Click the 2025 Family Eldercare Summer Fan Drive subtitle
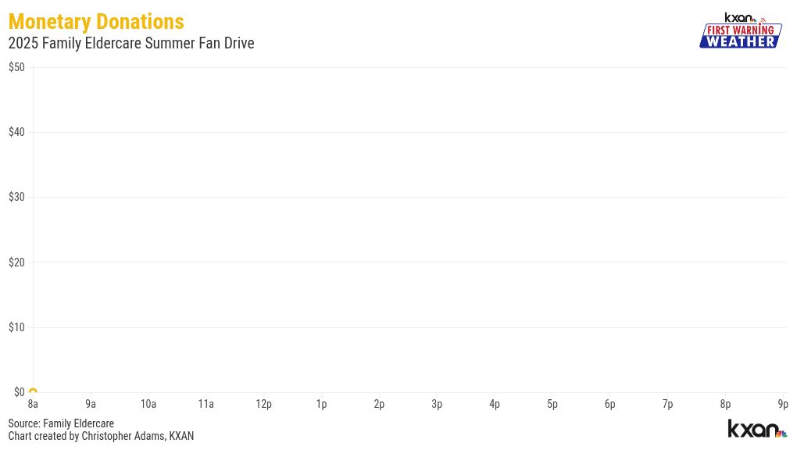 [x=131, y=44]
